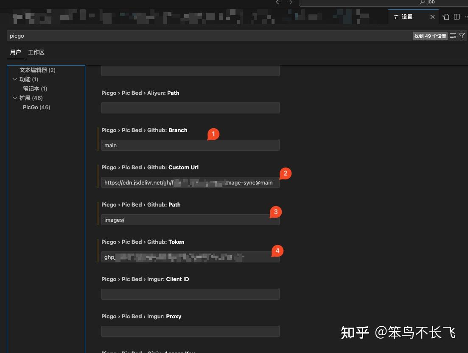Screen dimensions: 468x353
Task: Select 笔记本 (1) in sidebar tree
Action: pyautogui.click(x=35, y=88)
